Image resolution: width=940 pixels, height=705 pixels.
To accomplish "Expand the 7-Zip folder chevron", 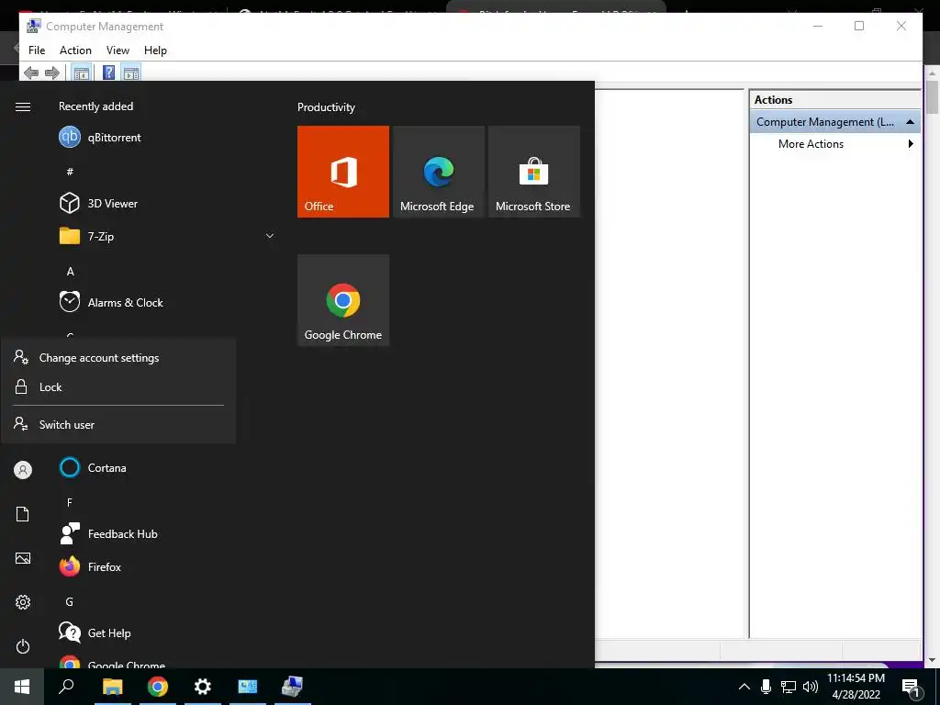I will [270, 236].
